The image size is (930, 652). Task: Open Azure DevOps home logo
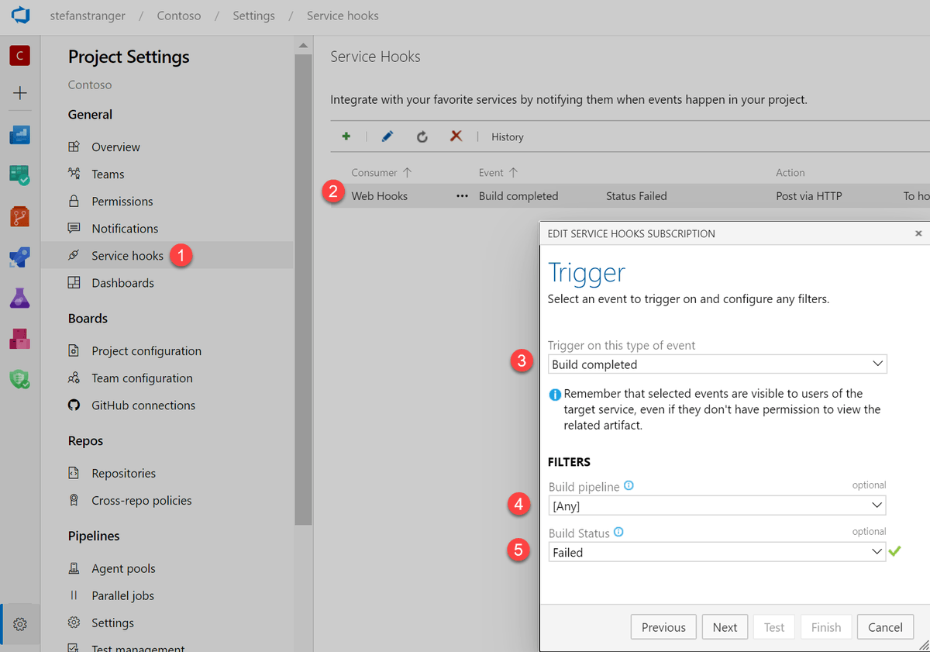(20, 15)
